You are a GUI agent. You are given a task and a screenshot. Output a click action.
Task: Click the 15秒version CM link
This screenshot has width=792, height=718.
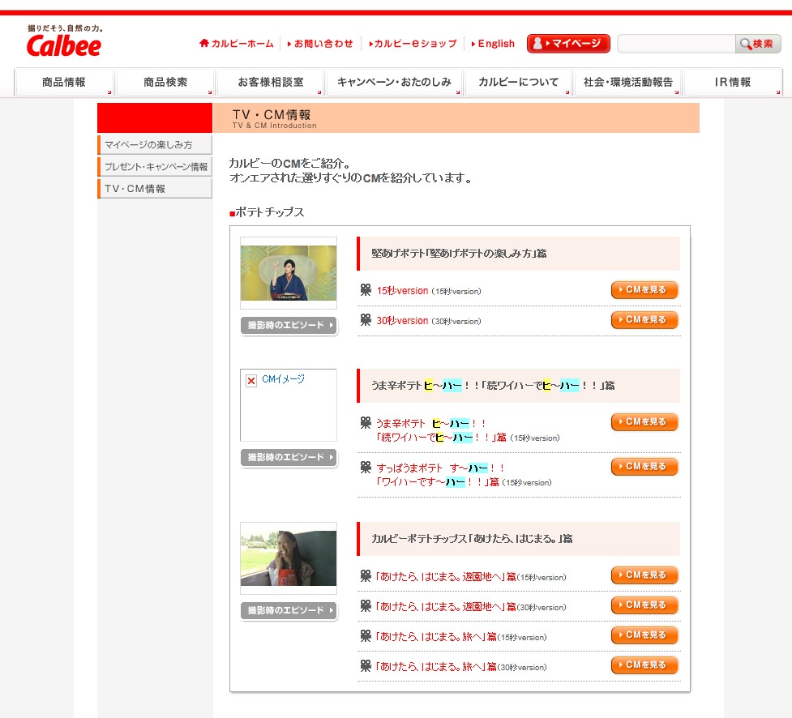[x=402, y=291]
